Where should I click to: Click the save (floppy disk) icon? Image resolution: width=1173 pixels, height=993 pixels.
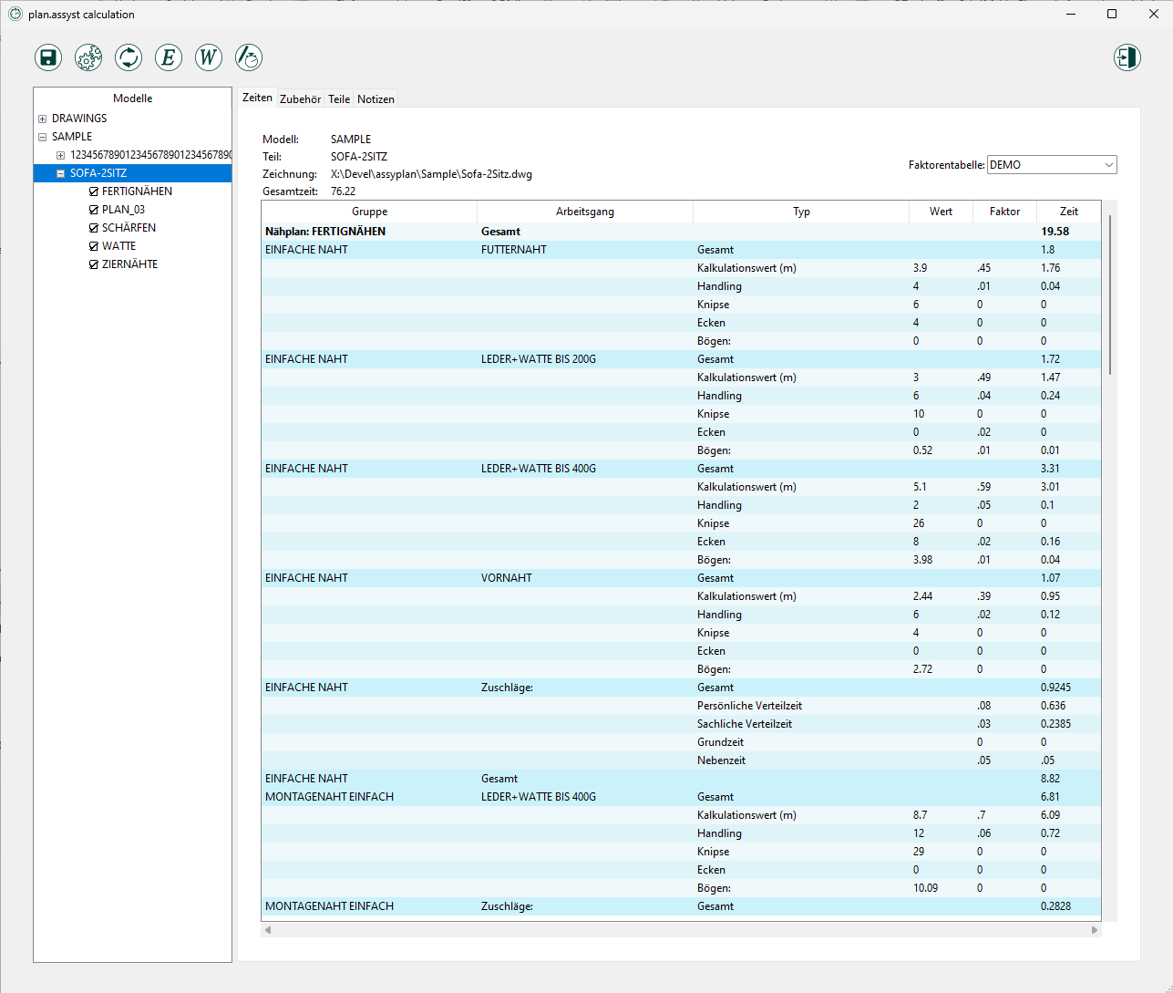click(48, 57)
